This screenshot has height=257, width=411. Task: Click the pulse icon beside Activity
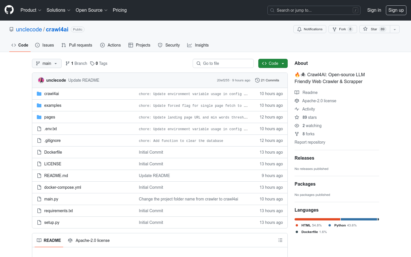click(x=297, y=109)
